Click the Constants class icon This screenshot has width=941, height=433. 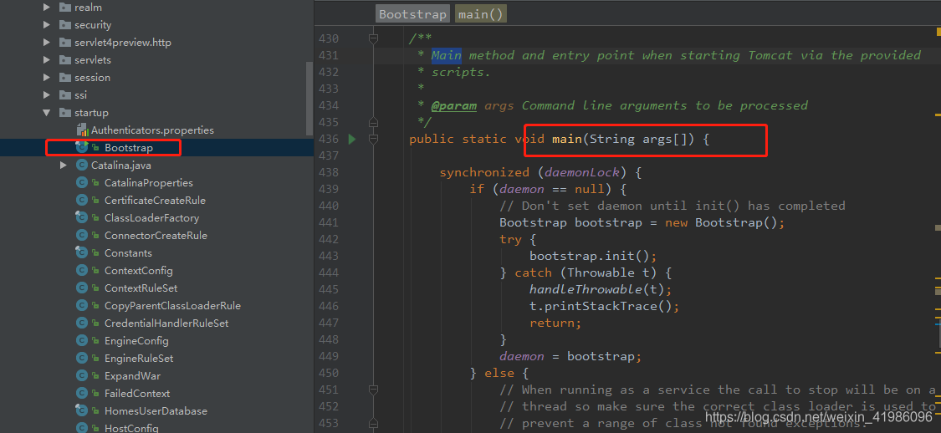(x=82, y=253)
